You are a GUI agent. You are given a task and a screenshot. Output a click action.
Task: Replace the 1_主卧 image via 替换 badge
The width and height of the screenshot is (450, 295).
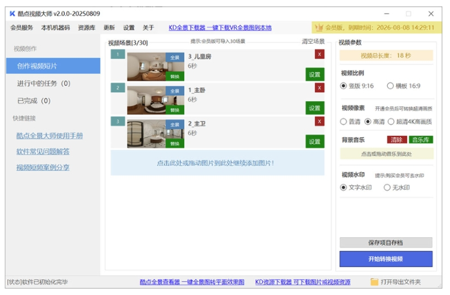[175, 110]
